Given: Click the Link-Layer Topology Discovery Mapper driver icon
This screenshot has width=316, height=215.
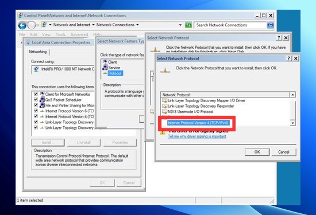Looking at the screenshot, I should (164, 100).
